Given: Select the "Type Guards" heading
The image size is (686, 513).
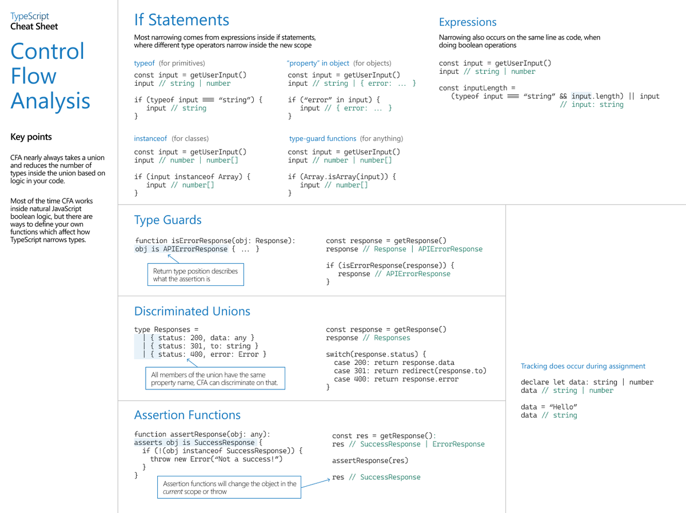Looking at the screenshot, I should (x=167, y=219).
